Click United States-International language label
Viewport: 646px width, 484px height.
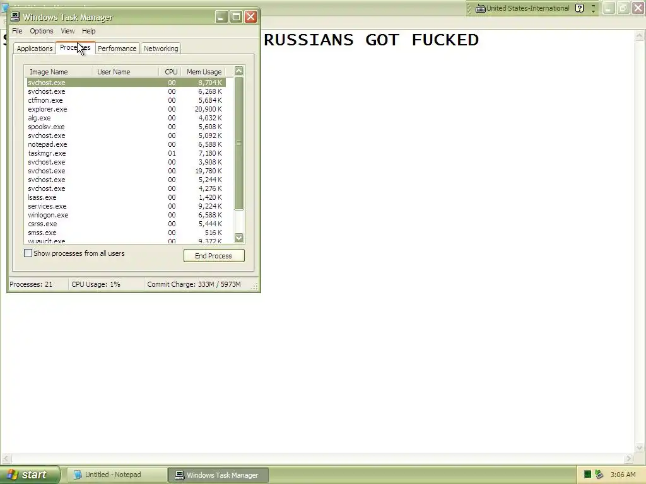[528, 8]
